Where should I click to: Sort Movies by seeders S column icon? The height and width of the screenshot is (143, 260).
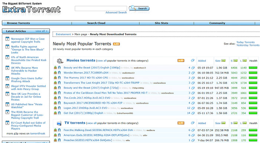(235, 60)
